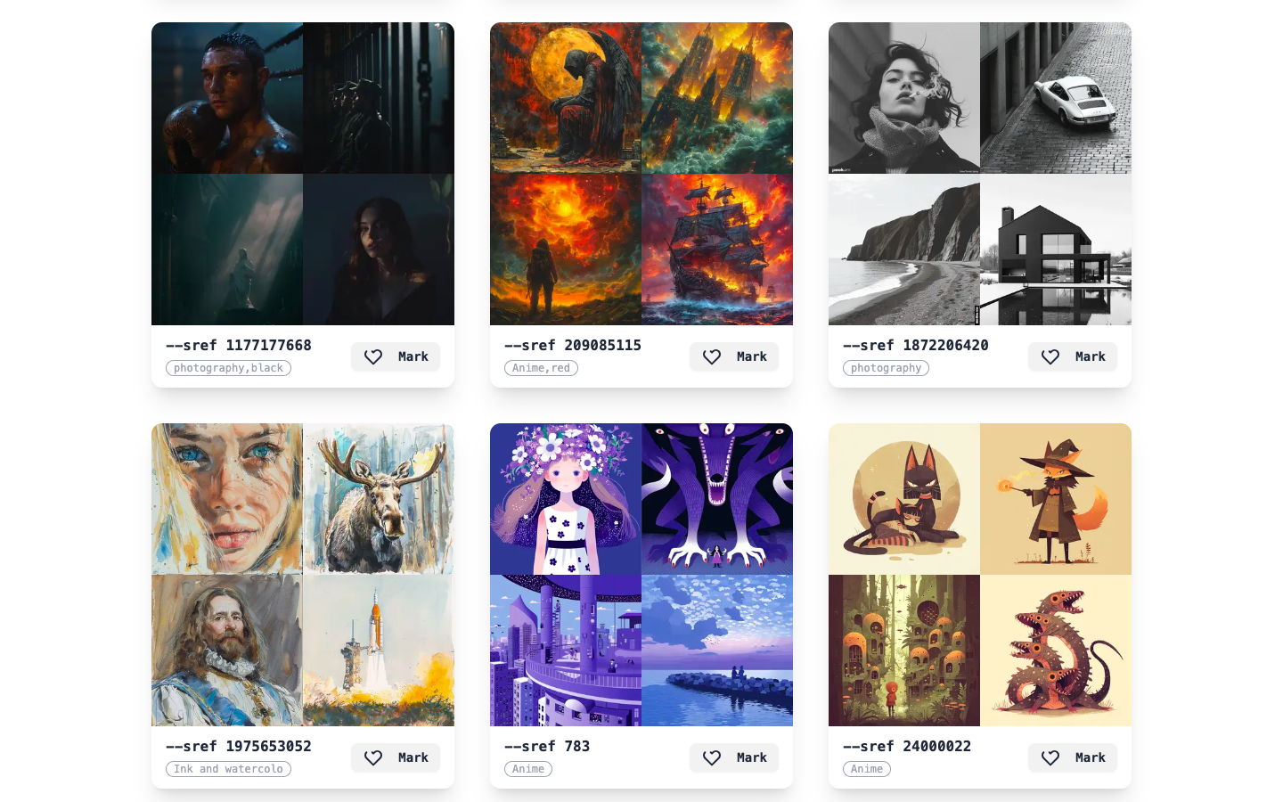Open the fox wizard illustration thumbnail
Viewport: 1283px width, 802px height.
click(x=1056, y=499)
